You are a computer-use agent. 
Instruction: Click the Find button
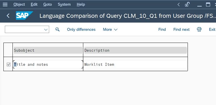[x=162, y=30]
